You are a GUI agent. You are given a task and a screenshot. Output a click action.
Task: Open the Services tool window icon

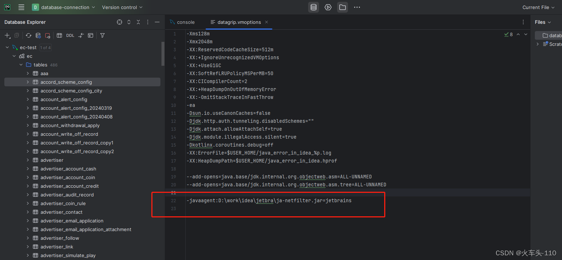[x=328, y=7]
